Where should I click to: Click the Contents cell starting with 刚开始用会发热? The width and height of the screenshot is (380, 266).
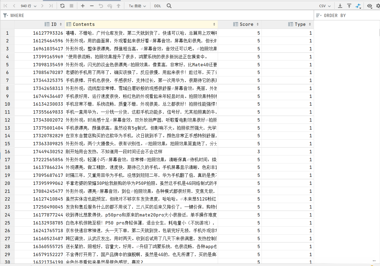[141, 152]
